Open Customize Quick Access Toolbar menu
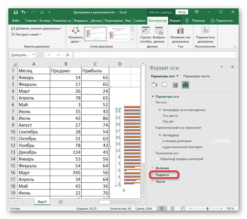Screen dimensions: 247x219 pos(49,12)
